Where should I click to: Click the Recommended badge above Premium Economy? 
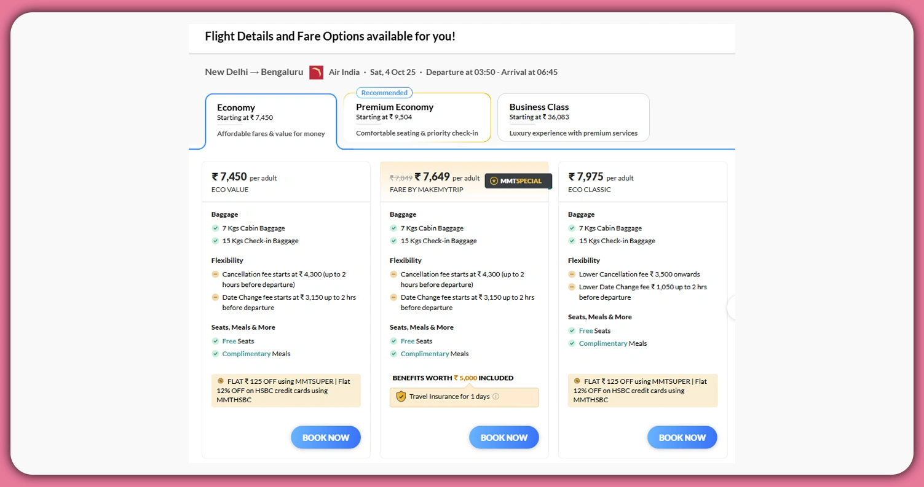(x=383, y=92)
